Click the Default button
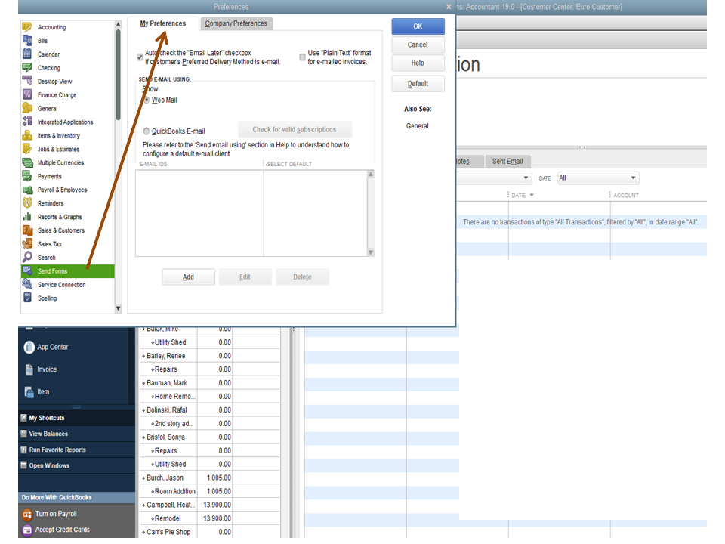This screenshot has height=544, width=725. click(x=418, y=84)
